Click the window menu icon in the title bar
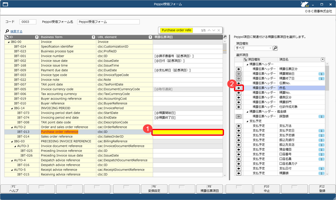336x200 pixels. click(x=5, y=4)
